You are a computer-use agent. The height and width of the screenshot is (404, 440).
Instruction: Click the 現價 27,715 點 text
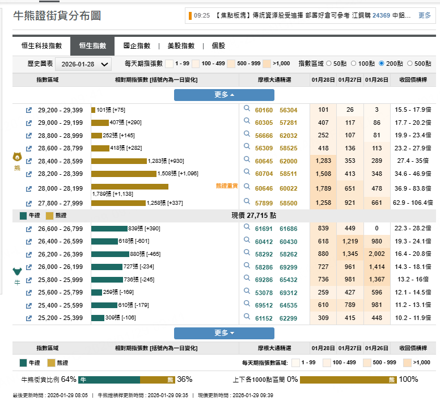click(253, 216)
